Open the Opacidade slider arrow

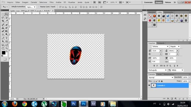pyautogui.click(x=189, y=77)
